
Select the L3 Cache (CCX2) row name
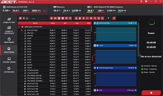tap(33, 73)
